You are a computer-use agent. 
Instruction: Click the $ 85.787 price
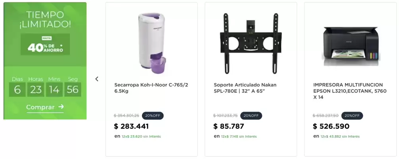[x=229, y=126]
